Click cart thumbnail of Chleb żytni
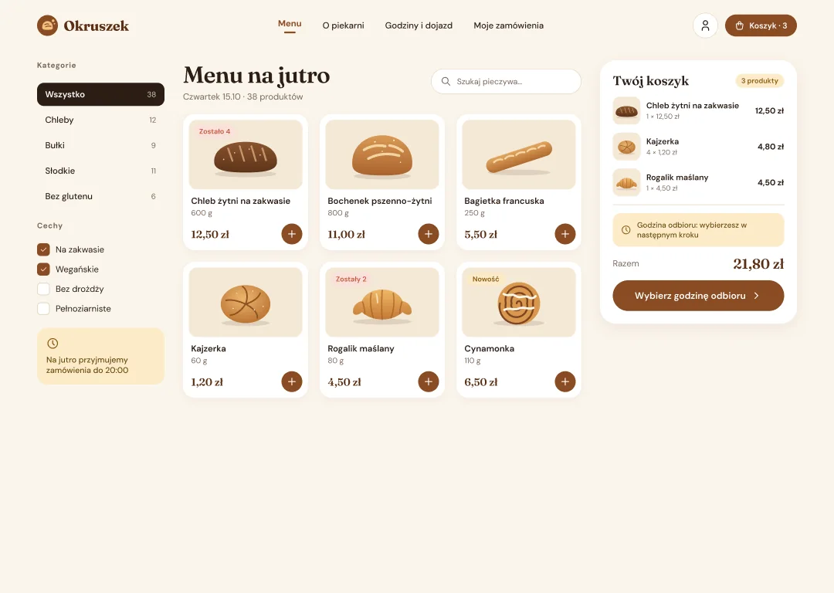This screenshot has width=834, height=593. click(626, 110)
